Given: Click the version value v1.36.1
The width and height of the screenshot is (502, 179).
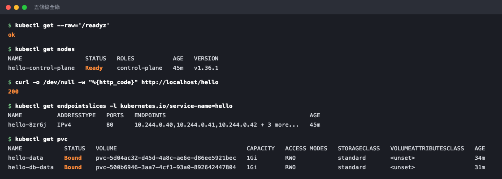Looking at the screenshot, I should click(x=206, y=68).
